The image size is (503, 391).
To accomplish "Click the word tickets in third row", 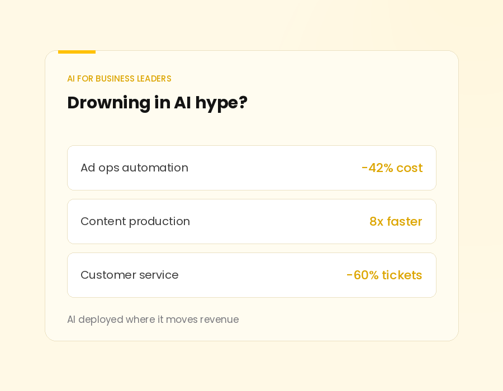I will pyautogui.click(x=402, y=275).
